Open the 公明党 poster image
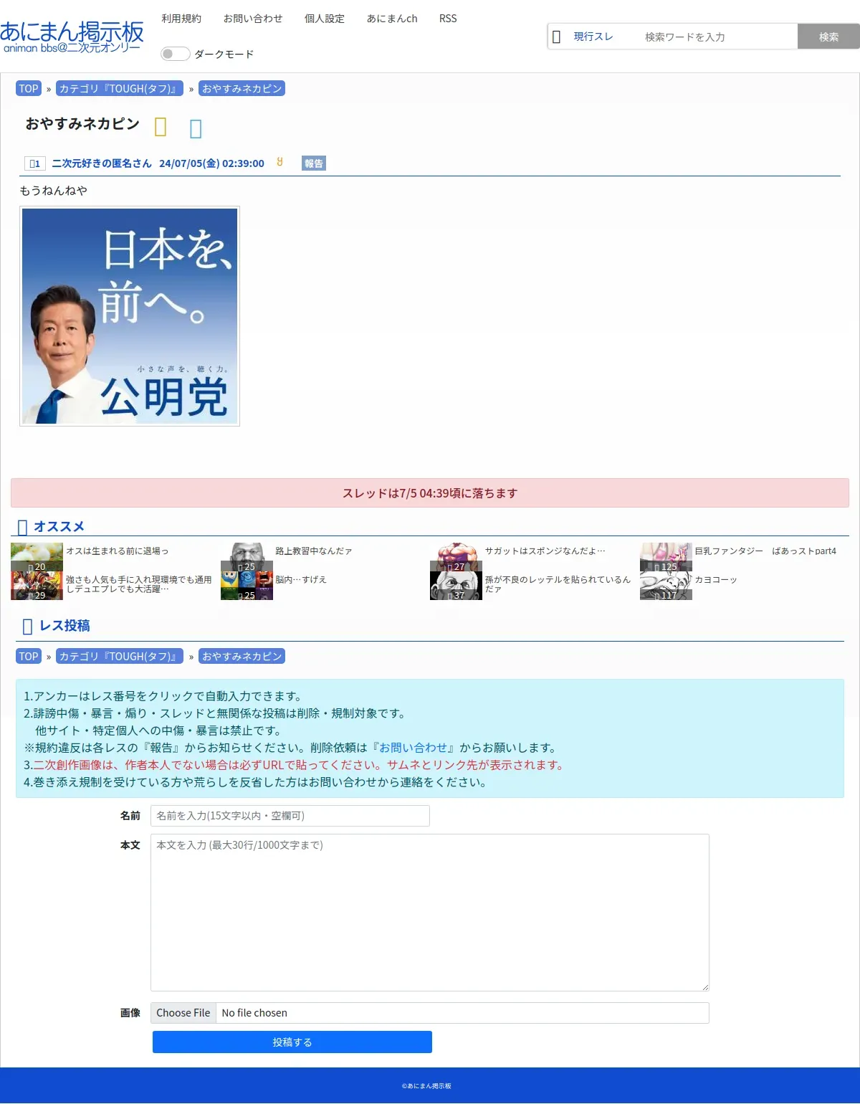The width and height of the screenshot is (860, 1104). click(130, 316)
